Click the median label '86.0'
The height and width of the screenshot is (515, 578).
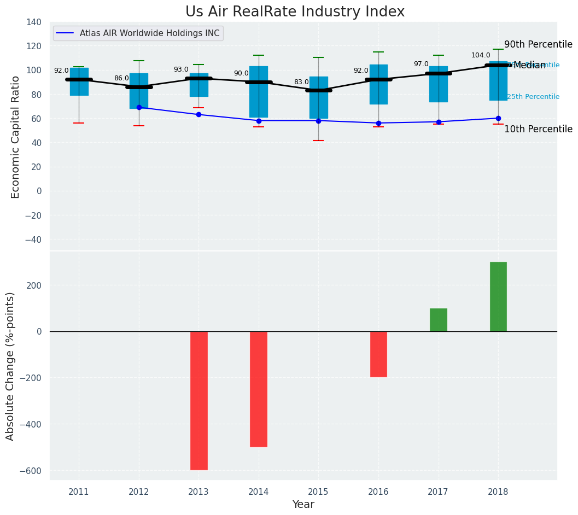121,78
